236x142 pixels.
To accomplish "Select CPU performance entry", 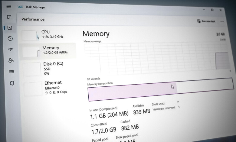I will 48,35.
